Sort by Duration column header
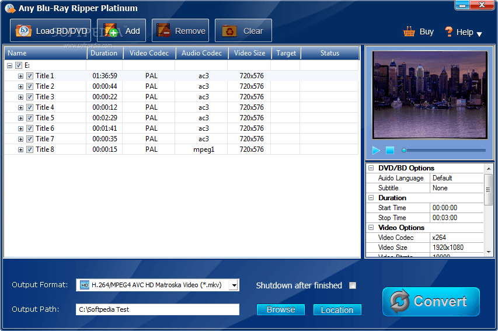 pyautogui.click(x=105, y=53)
